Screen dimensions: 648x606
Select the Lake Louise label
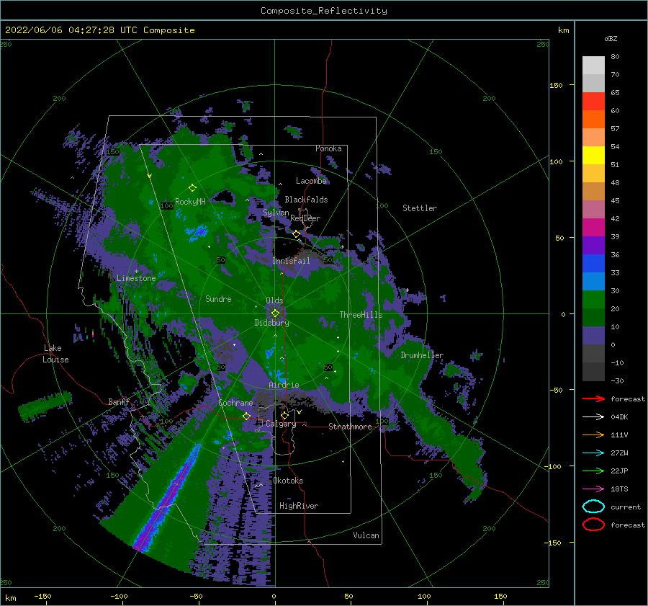click(55, 354)
